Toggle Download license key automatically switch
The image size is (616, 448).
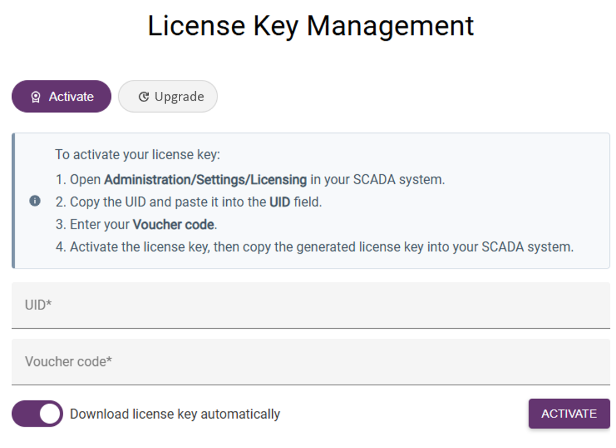click(37, 414)
